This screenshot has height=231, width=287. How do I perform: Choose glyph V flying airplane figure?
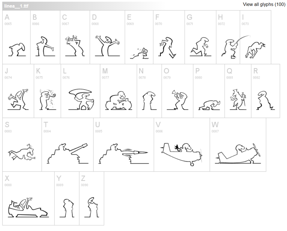182,145
